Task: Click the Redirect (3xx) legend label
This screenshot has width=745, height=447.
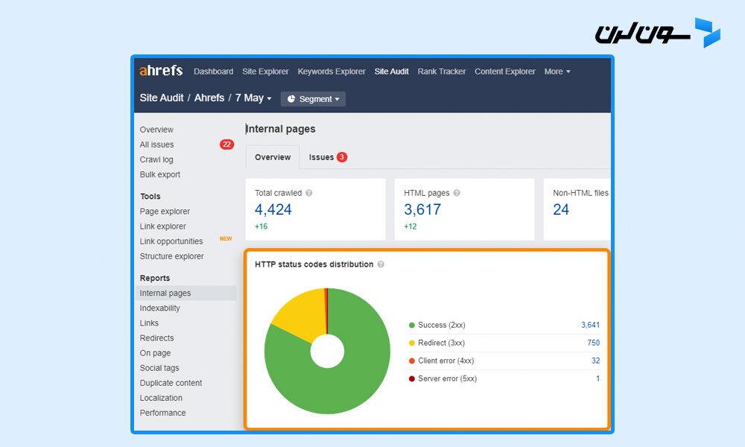Action: click(x=441, y=343)
